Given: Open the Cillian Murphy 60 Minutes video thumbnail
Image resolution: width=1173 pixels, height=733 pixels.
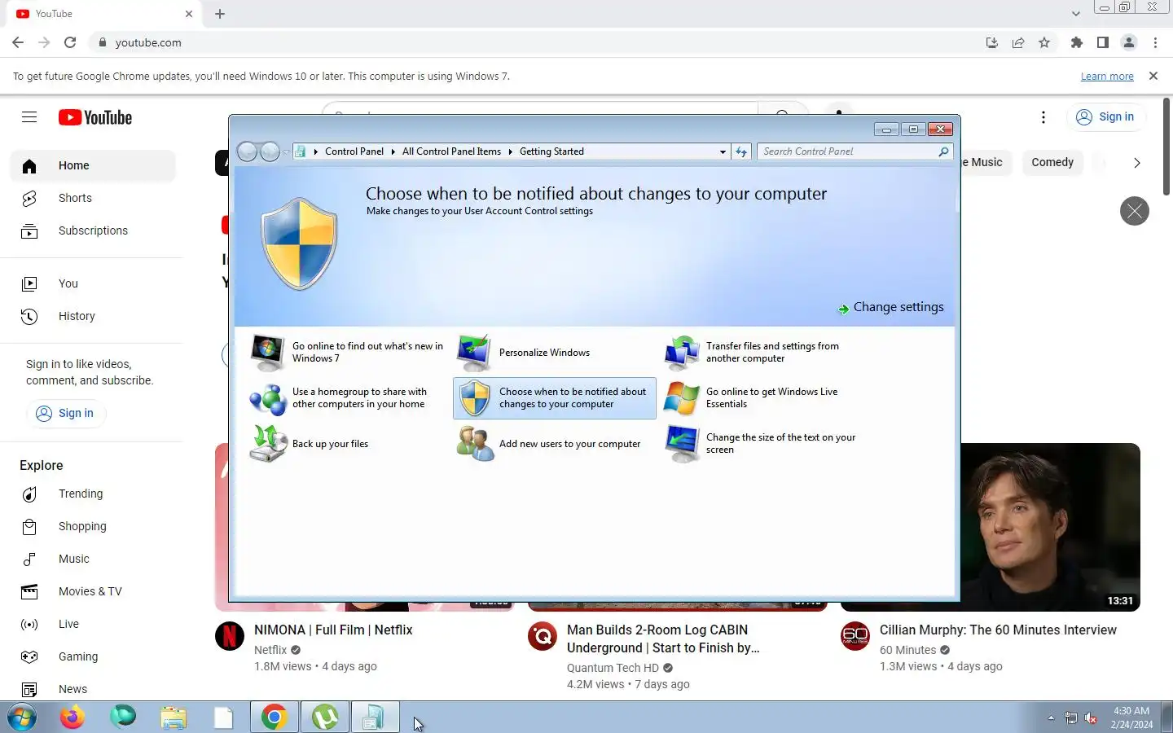Looking at the screenshot, I should coord(1051,527).
